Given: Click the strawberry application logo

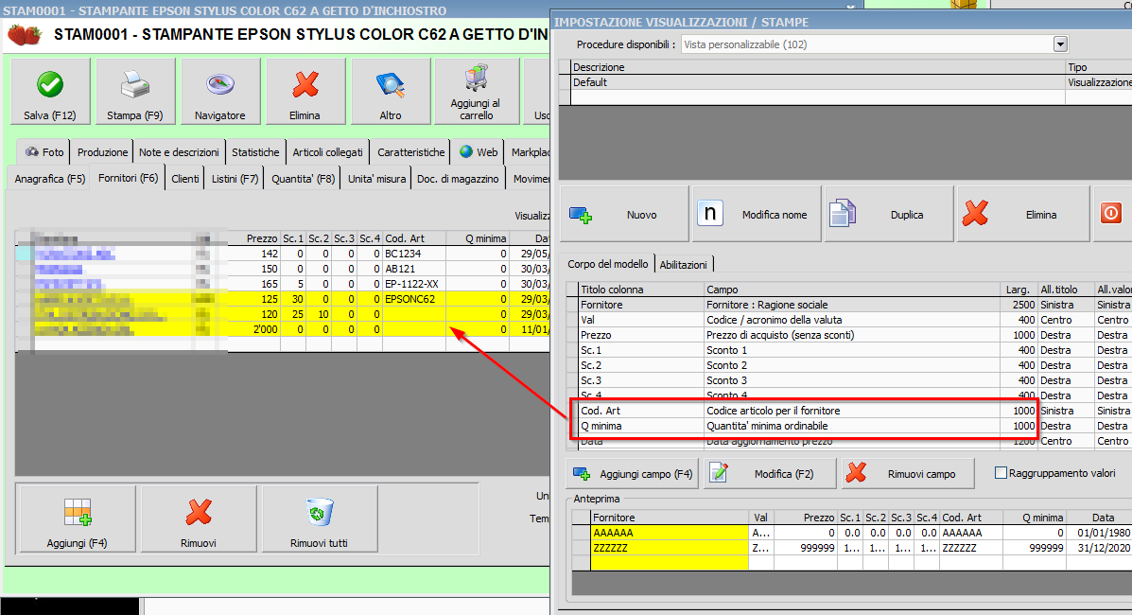Looking at the screenshot, I should 25,34.
